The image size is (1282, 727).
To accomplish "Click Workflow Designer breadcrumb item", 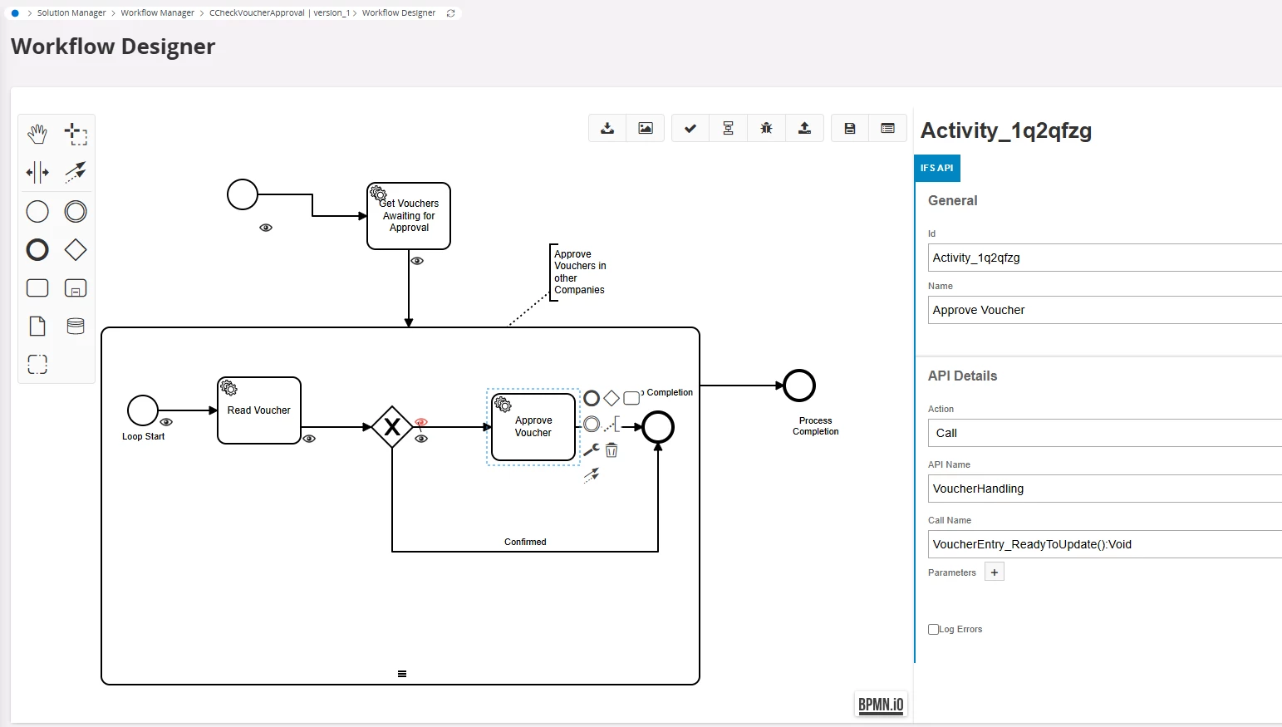I will click(399, 13).
